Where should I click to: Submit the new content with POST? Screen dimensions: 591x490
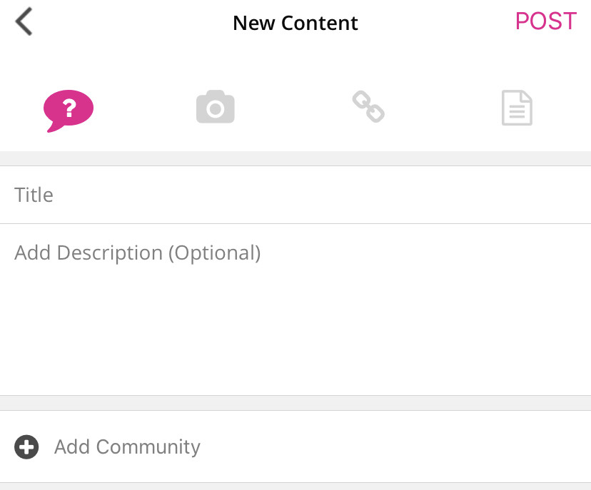pyautogui.click(x=545, y=22)
